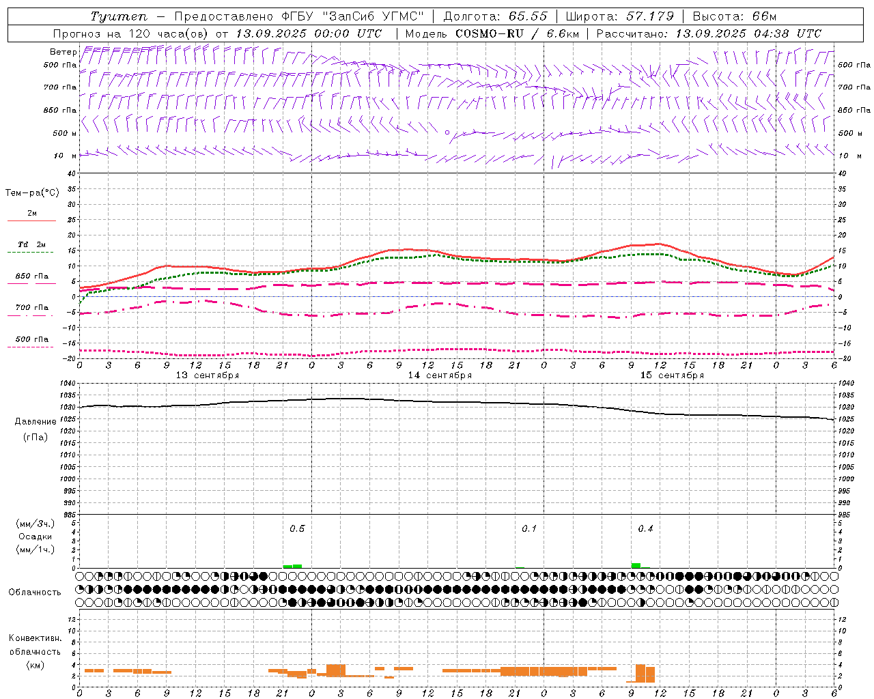Click the 'Широта: 57.179' latitude value
This screenshot has width=874, height=699.
tap(620, 16)
